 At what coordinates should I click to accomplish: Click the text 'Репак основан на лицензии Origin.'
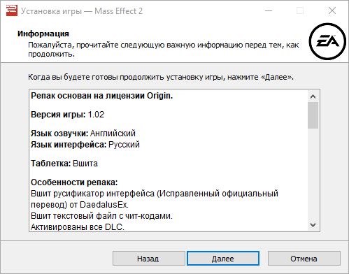(x=102, y=96)
